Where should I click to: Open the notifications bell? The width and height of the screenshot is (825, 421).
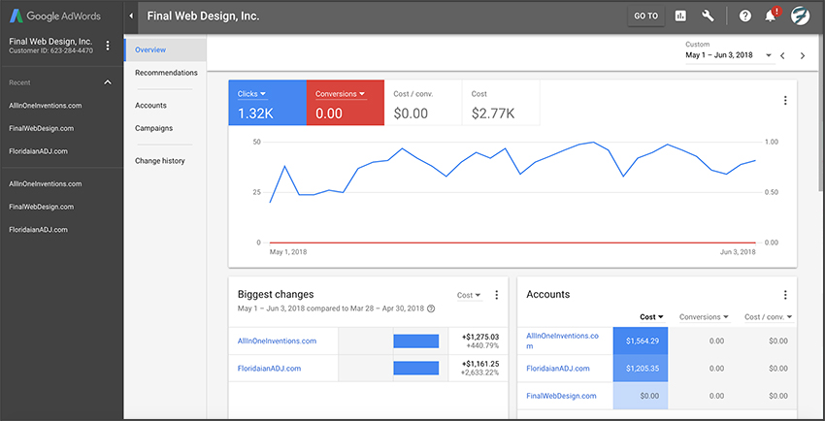pyautogui.click(x=771, y=16)
